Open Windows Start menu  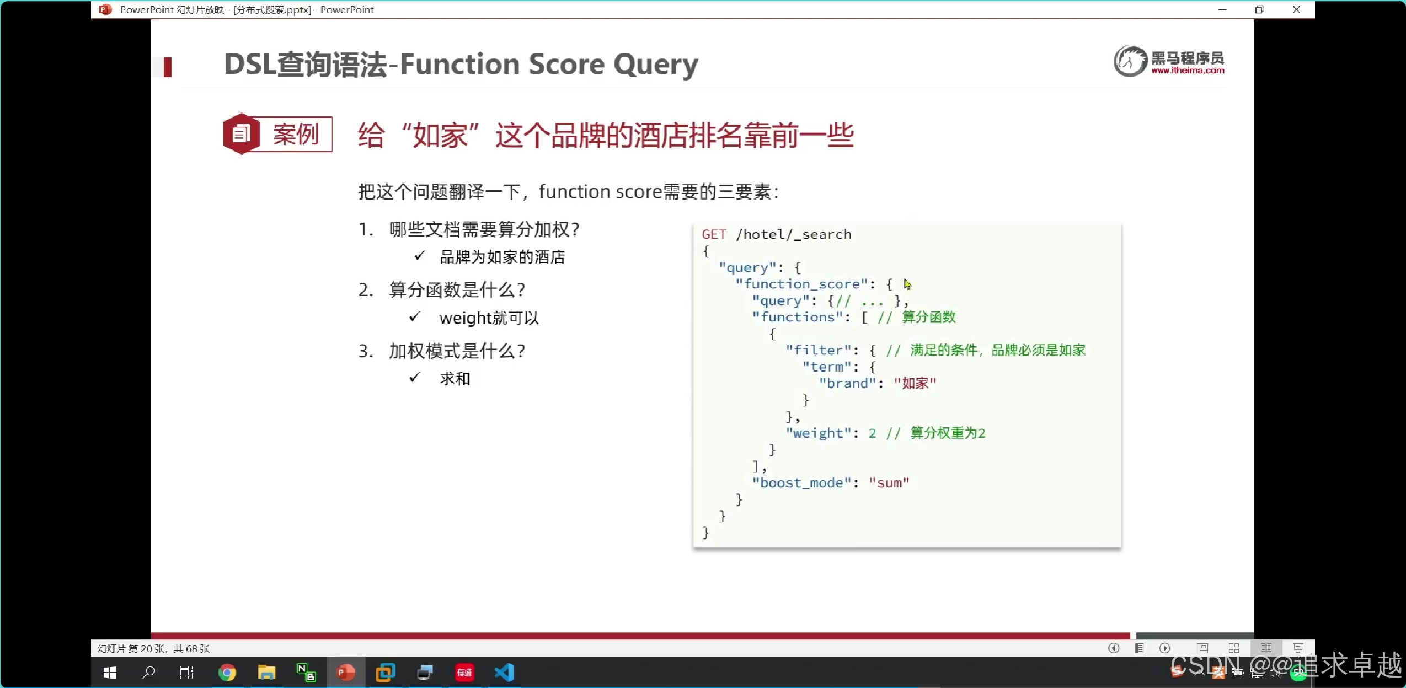pos(110,673)
